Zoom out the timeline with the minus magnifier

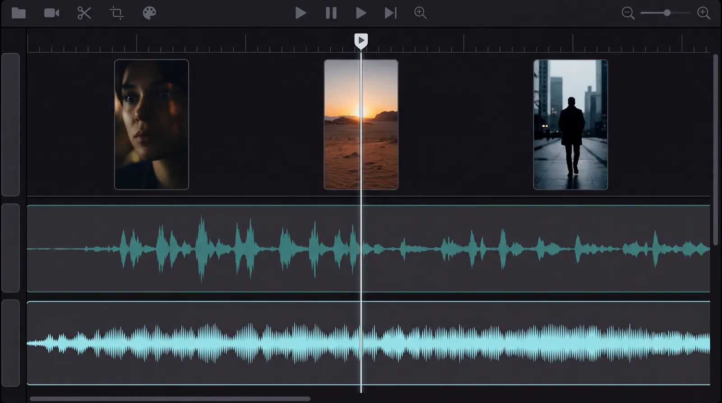coord(628,13)
